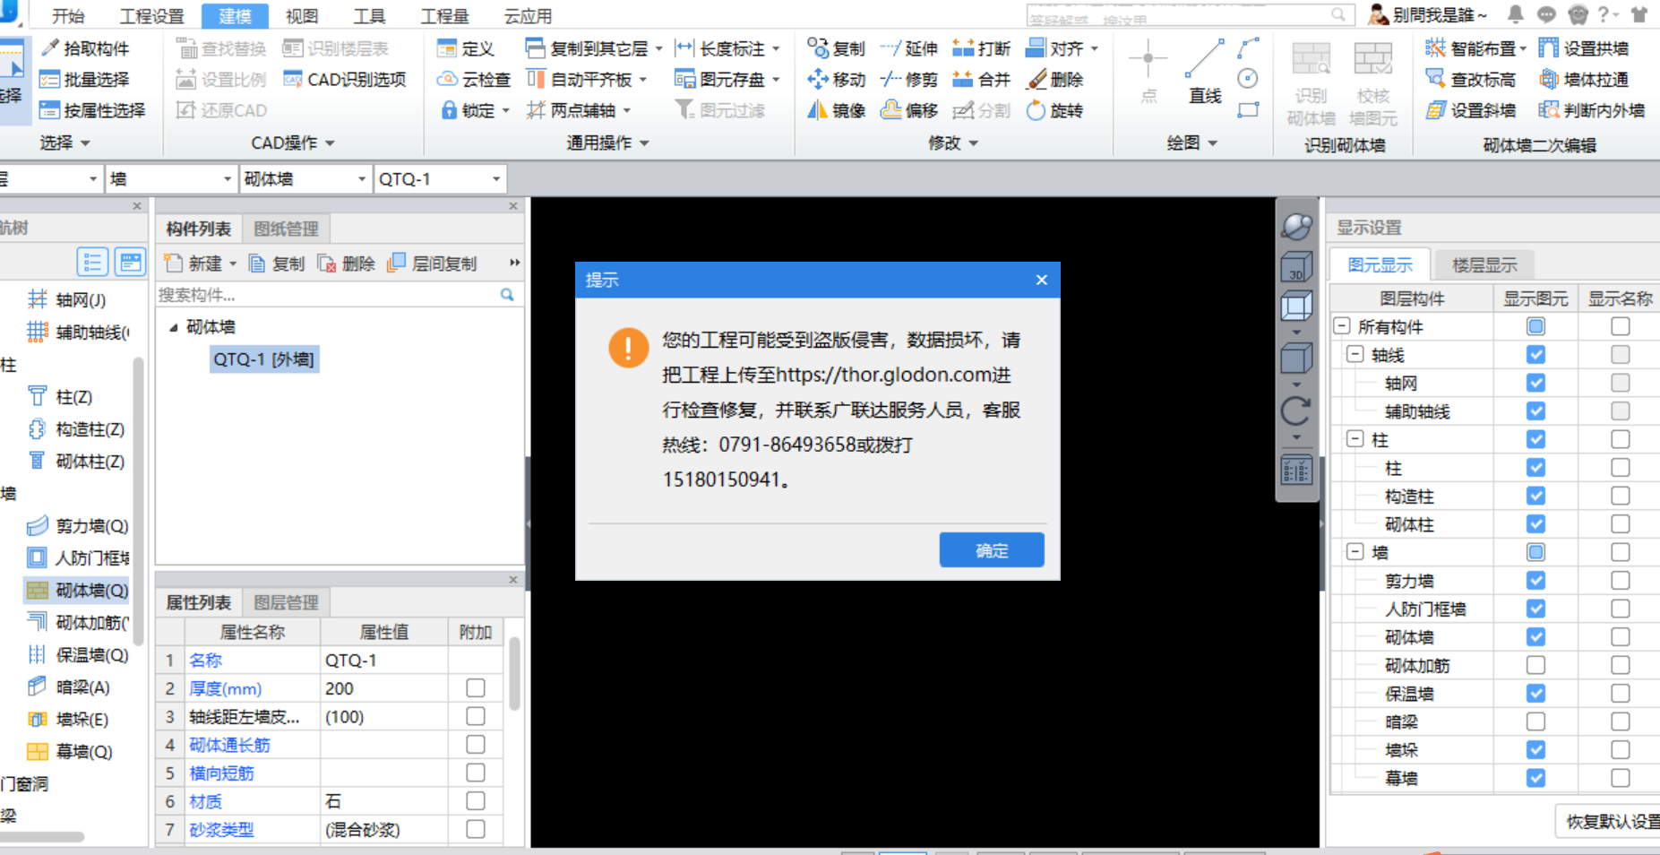Screen dimensions: 1660x855
Task: Click 确定 in the 提示 dialog
Action: [992, 550]
